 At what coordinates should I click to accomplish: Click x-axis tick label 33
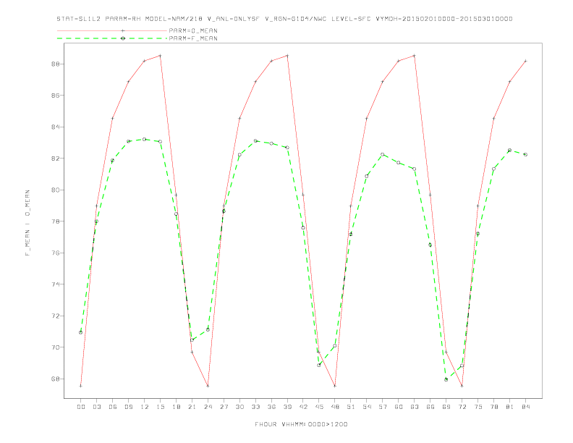point(255,407)
